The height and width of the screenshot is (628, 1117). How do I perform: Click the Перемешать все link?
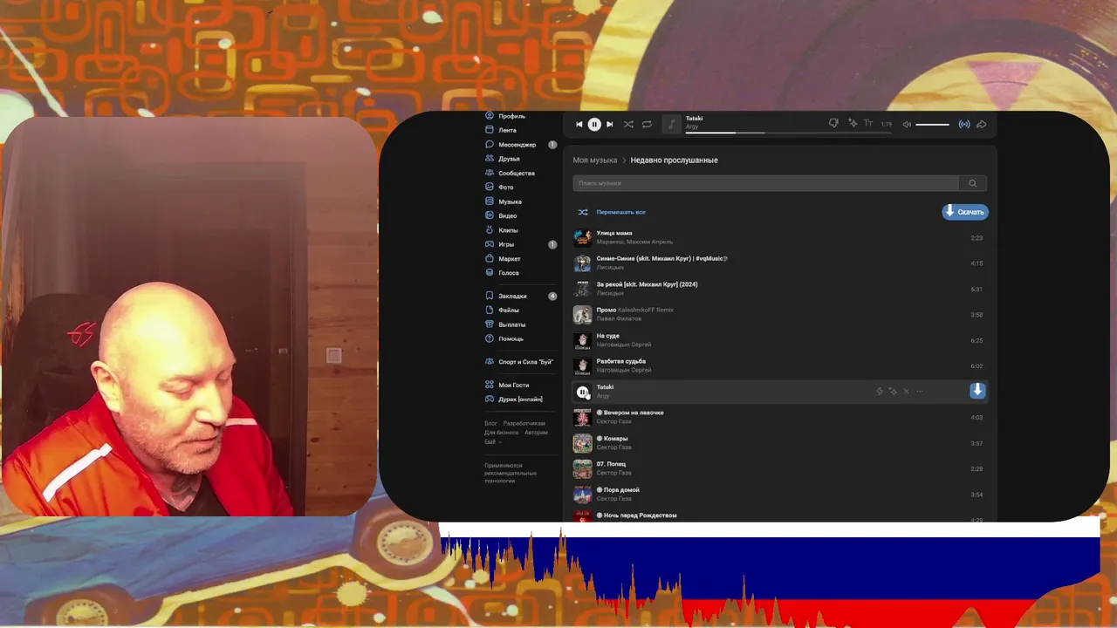pyautogui.click(x=621, y=212)
